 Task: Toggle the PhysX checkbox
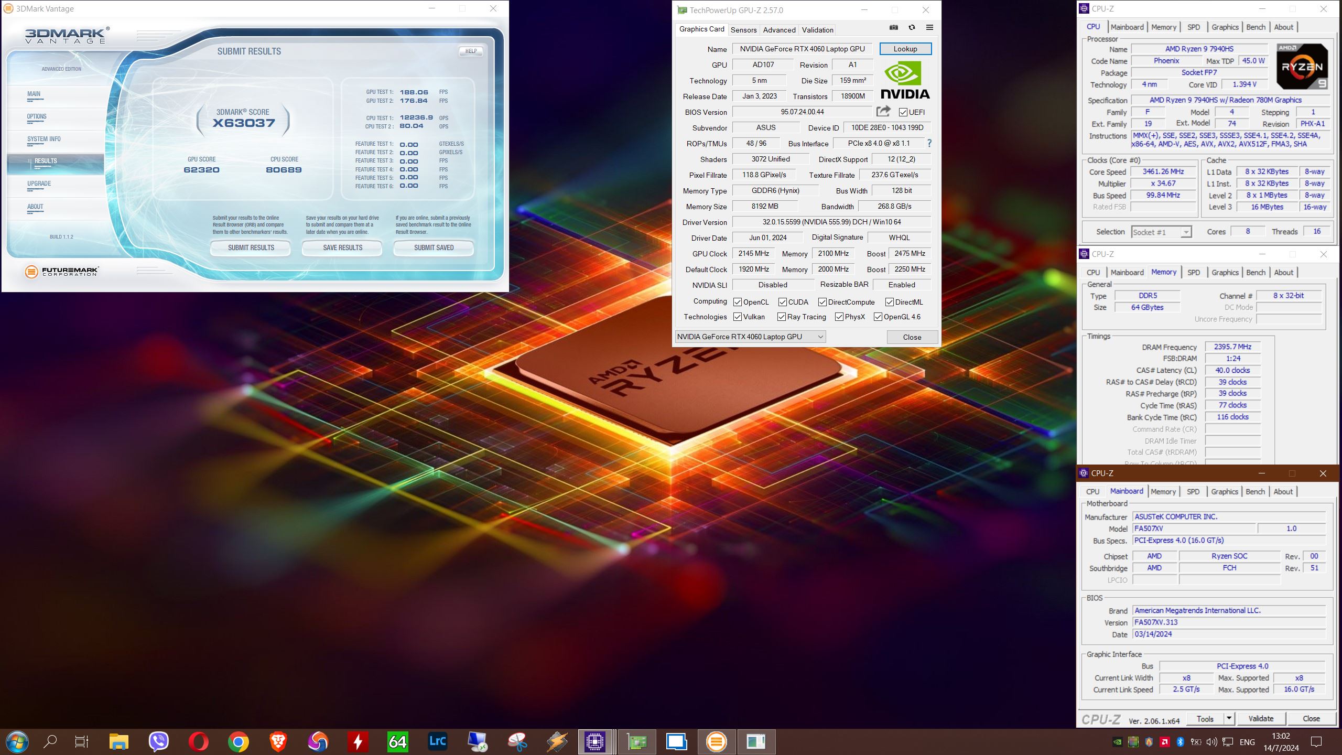(839, 317)
